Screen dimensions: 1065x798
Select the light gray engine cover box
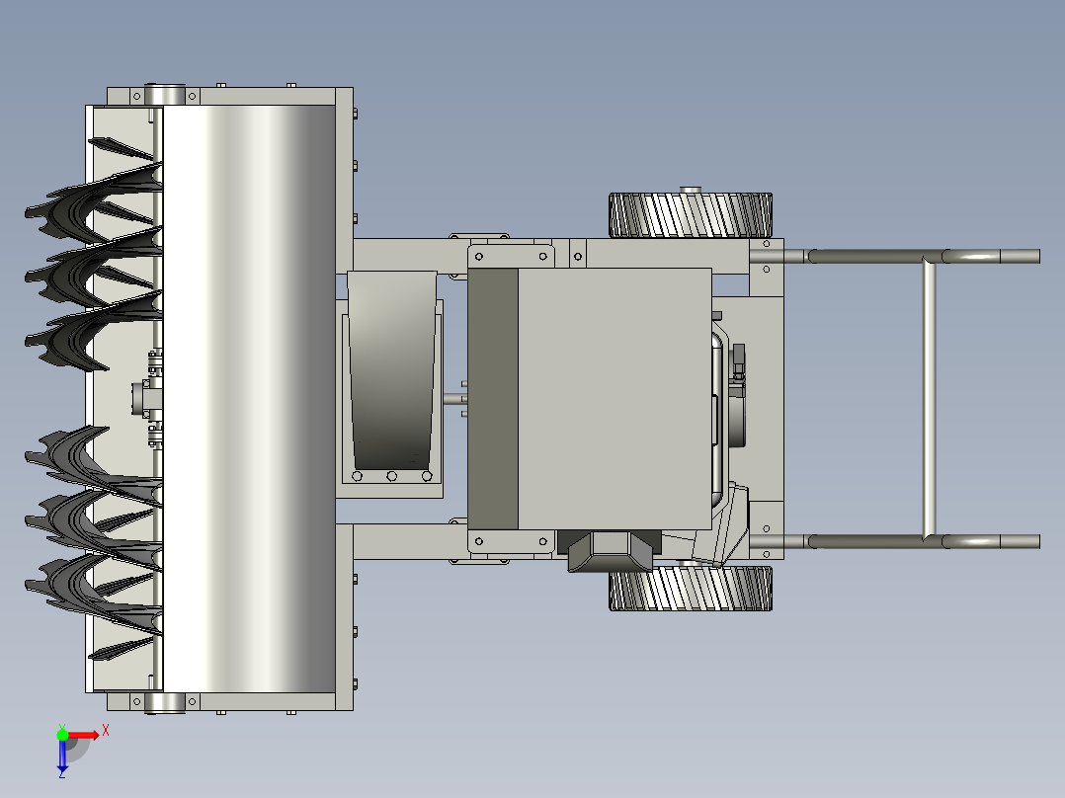coord(614,399)
